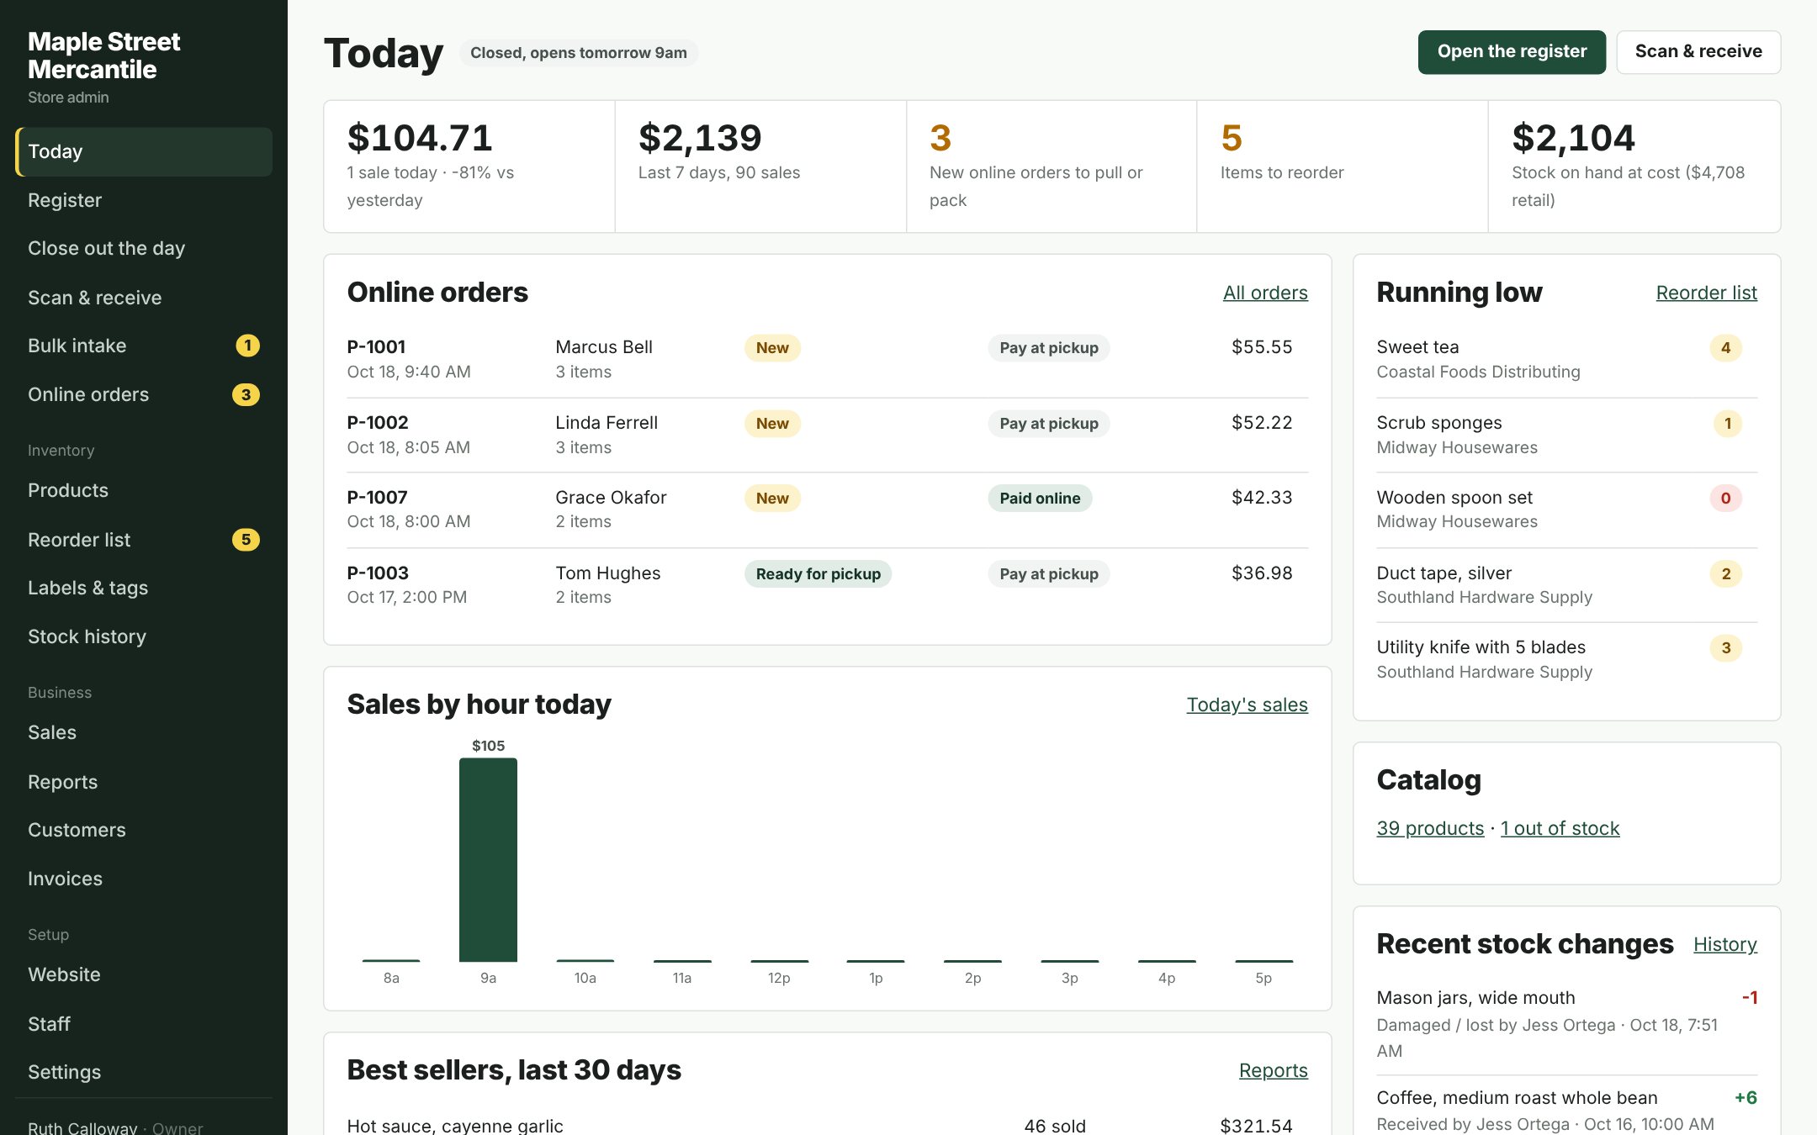Open Reports in the sidebar
The width and height of the screenshot is (1817, 1135).
(x=144, y=782)
